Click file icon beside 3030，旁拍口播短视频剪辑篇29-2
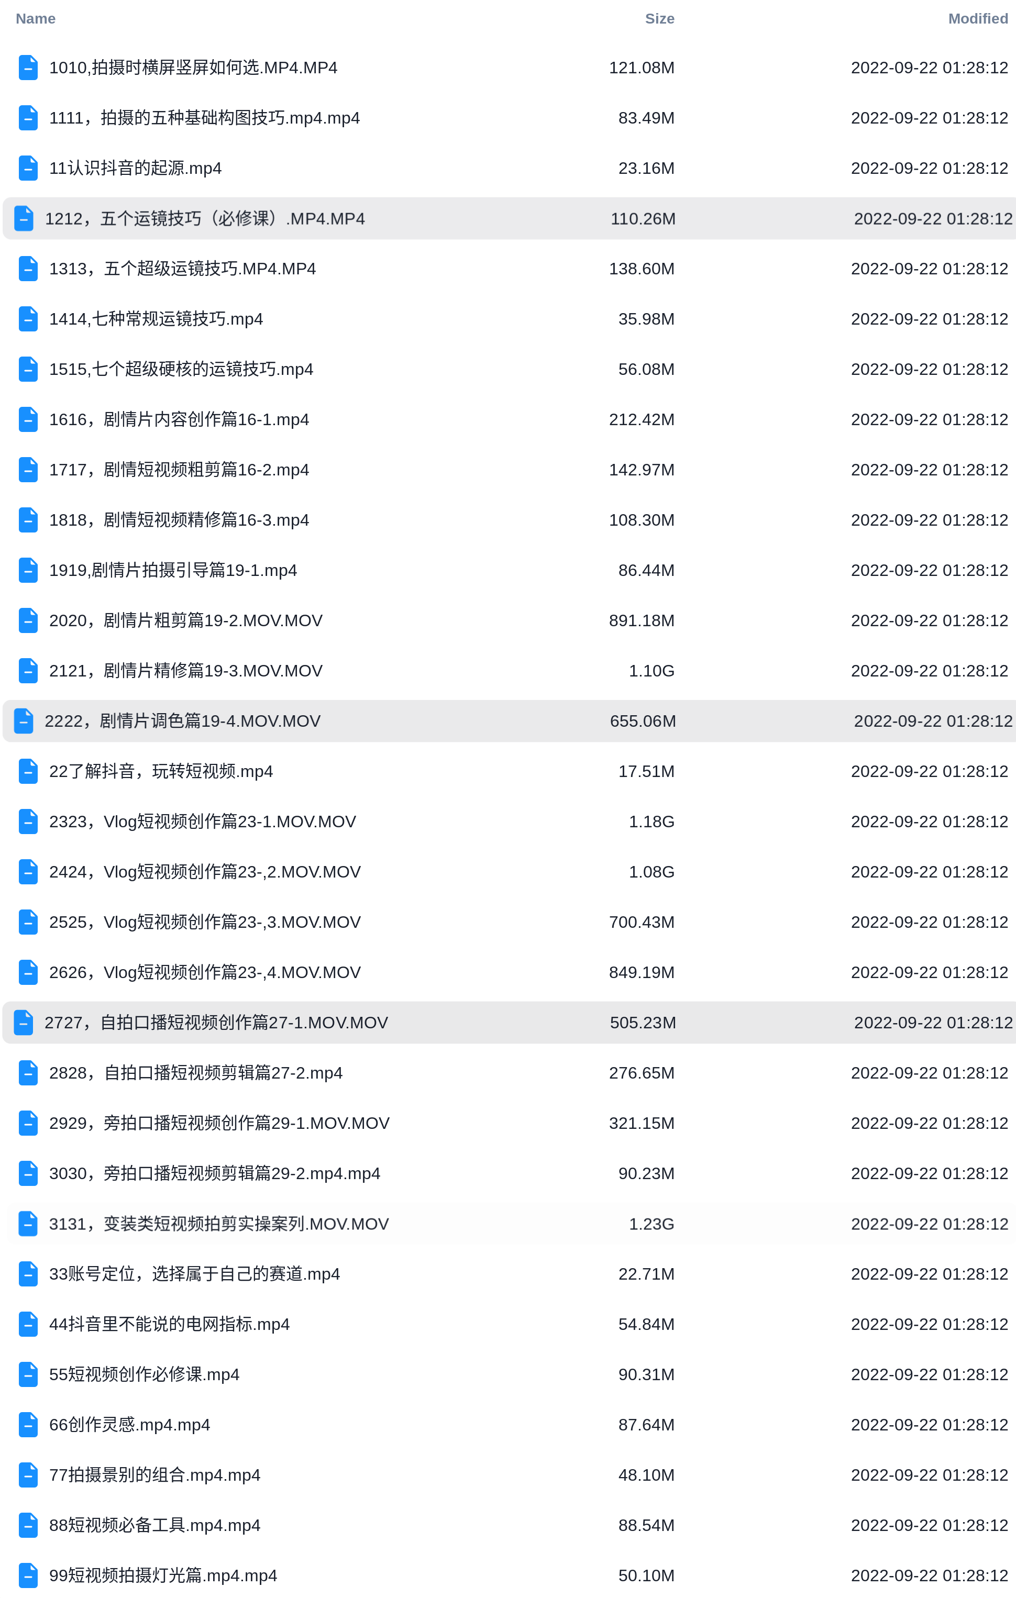The height and width of the screenshot is (1598, 1016). click(x=28, y=1173)
